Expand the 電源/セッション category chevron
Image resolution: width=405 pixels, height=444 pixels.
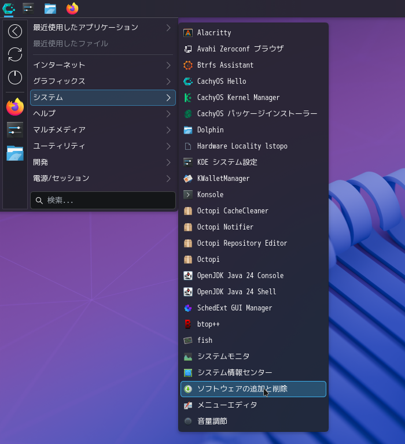coord(168,179)
